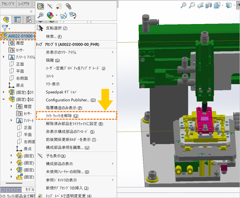Open the FeatureManager design tree tab
The image size is (240, 198).
(x=6, y=20)
